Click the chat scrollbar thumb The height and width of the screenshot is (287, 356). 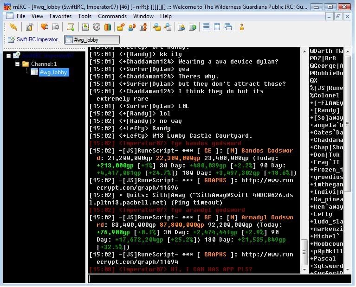[304, 252]
